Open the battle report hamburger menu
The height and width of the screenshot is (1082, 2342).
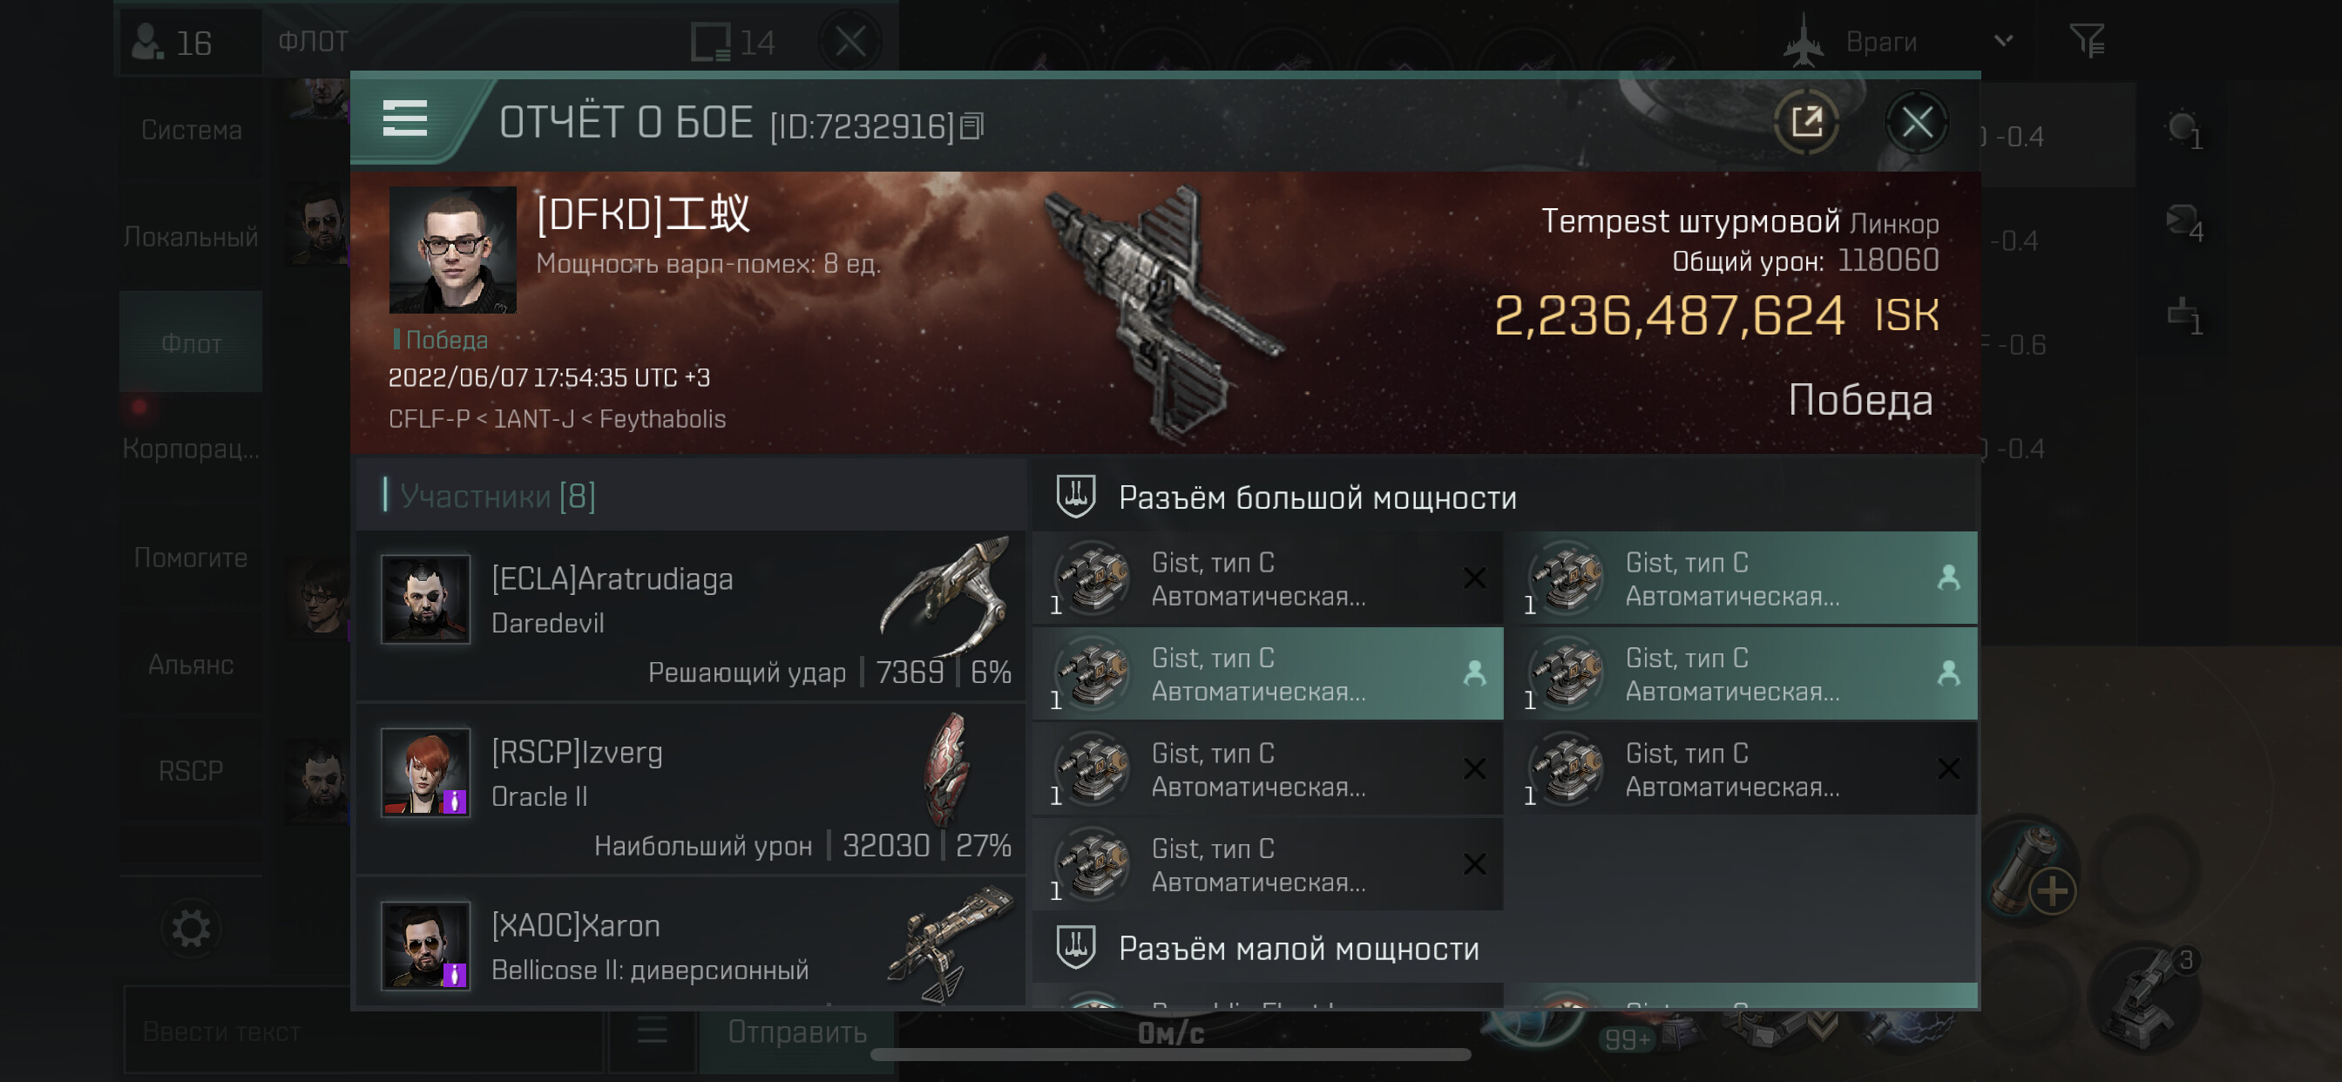[404, 119]
